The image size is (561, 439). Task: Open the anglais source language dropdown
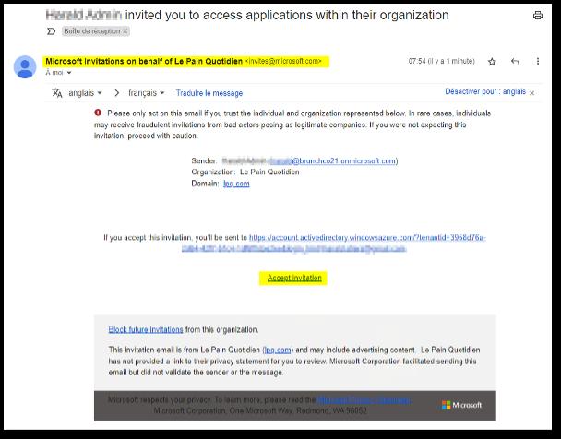pyautogui.click(x=85, y=93)
